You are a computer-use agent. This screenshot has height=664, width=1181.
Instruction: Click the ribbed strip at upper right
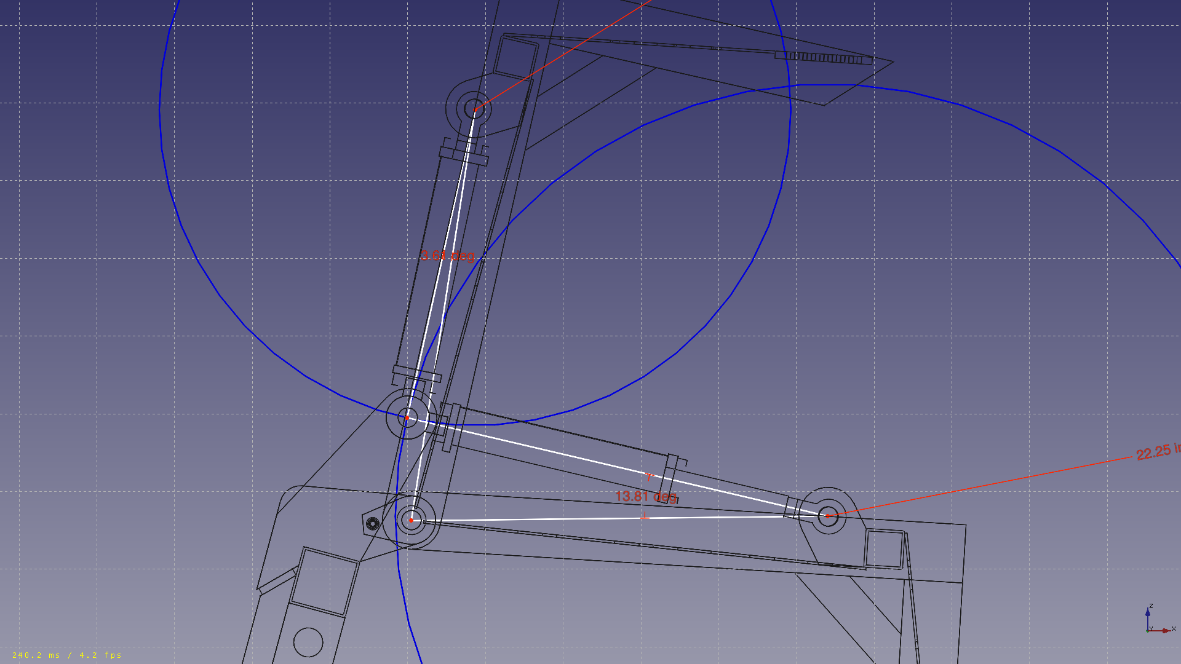pyautogui.click(x=824, y=58)
